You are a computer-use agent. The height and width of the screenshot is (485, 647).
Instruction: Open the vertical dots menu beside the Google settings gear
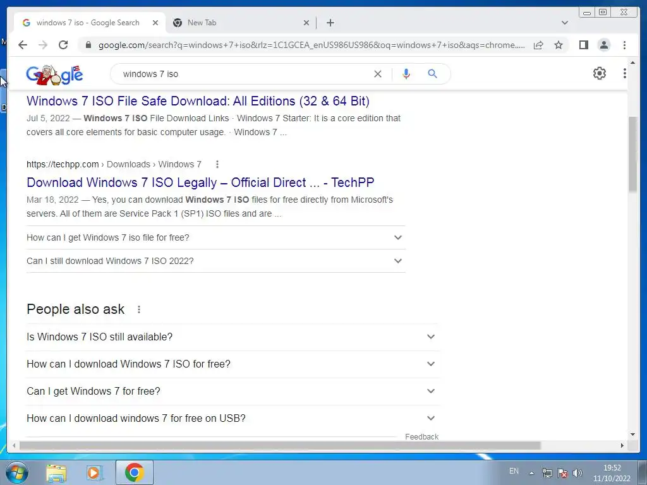tap(625, 73)
